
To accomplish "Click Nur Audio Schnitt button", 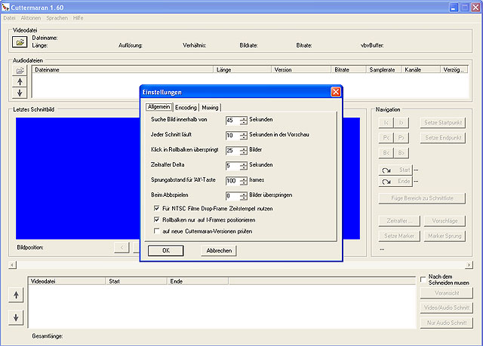I will point(447,323).
